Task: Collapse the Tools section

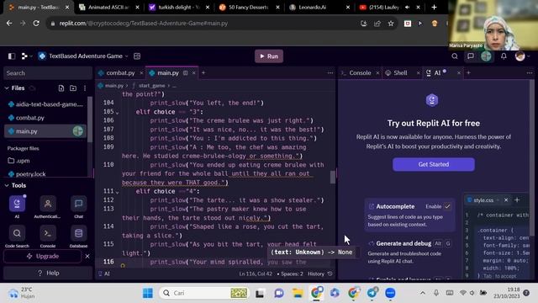Action: [x=7, y=185]
